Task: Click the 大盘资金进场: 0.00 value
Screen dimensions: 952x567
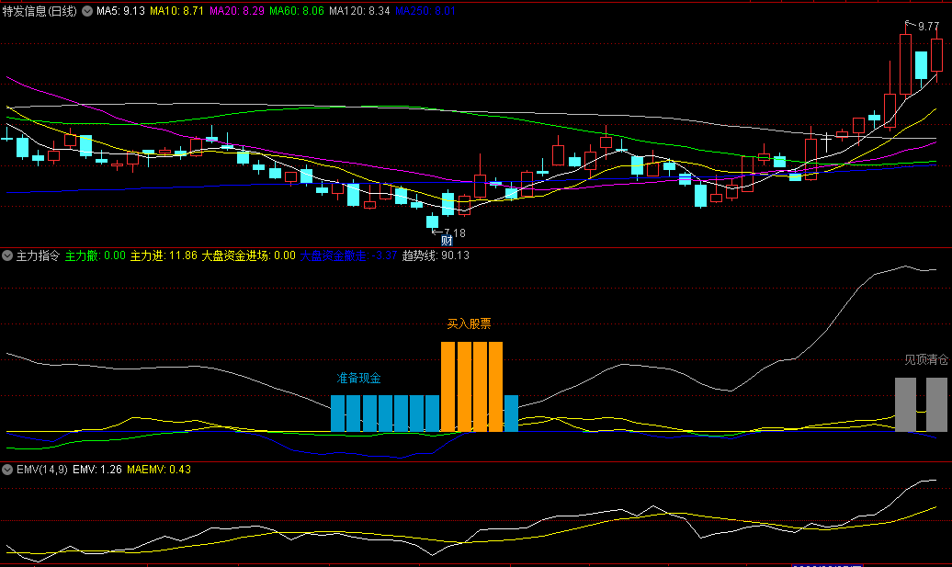Action: [x=248, y=255]
